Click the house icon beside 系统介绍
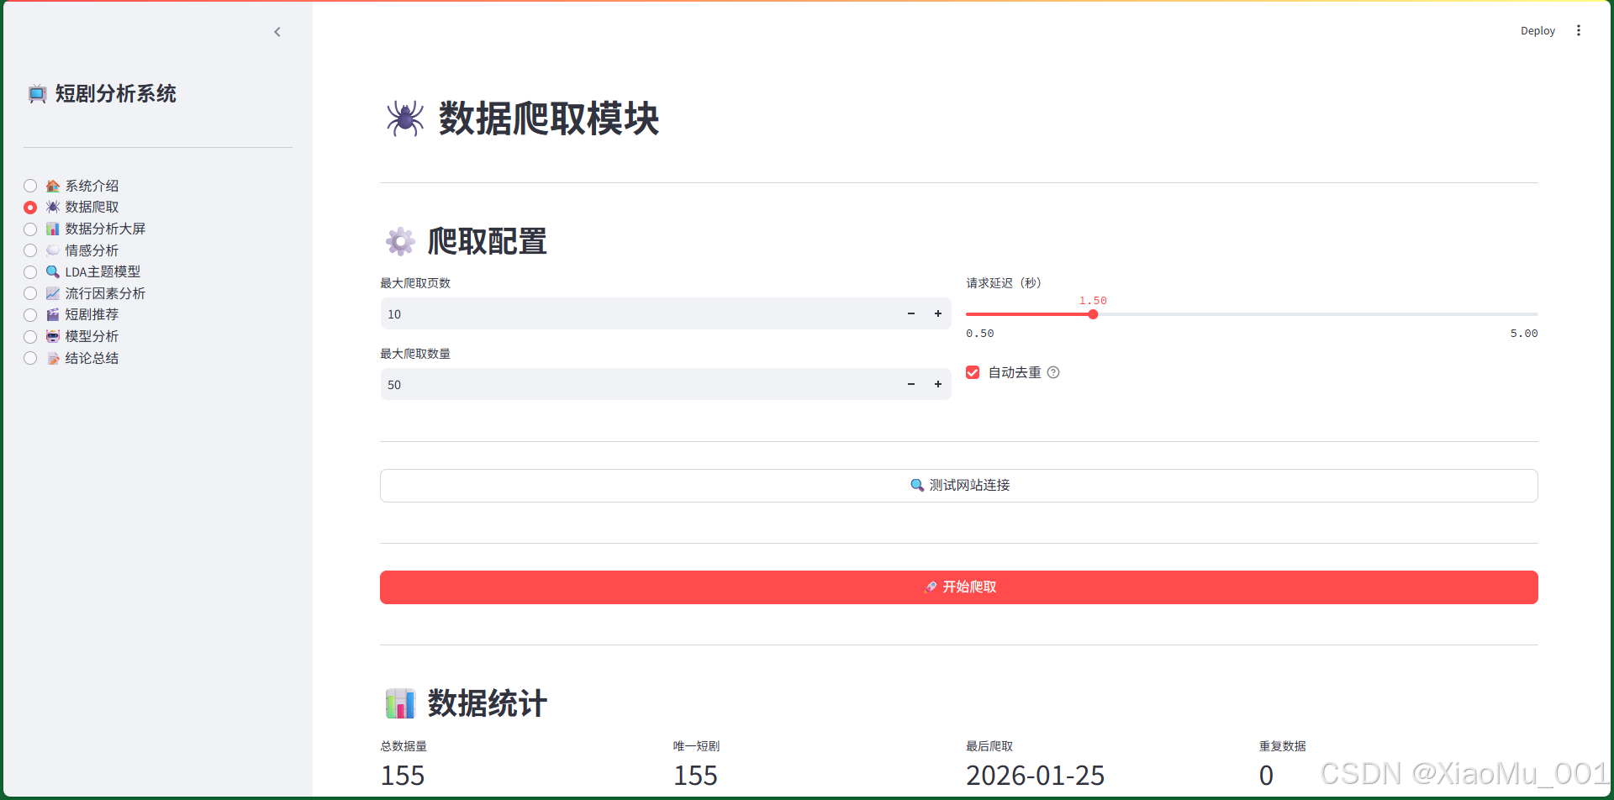 (x=53, y=186)
